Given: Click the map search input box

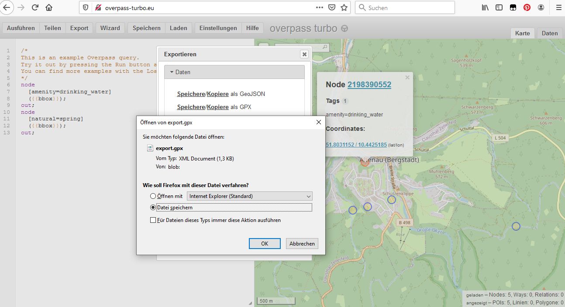Looking at the screenshot, I should click(x=301, y=47).
